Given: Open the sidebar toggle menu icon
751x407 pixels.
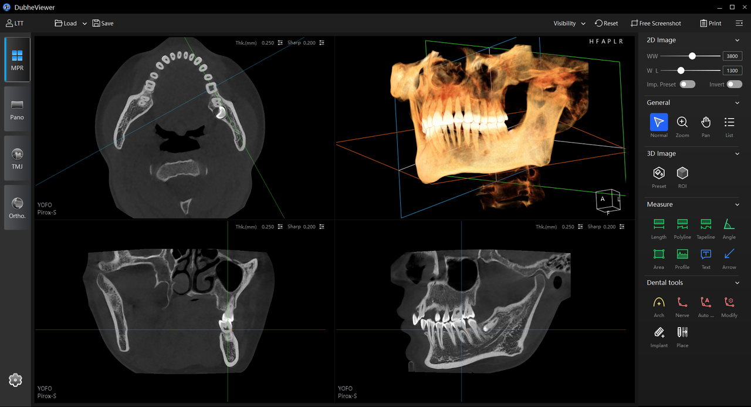Looking at the screenshot, I should pyautogui.click(x=739, y=23).
